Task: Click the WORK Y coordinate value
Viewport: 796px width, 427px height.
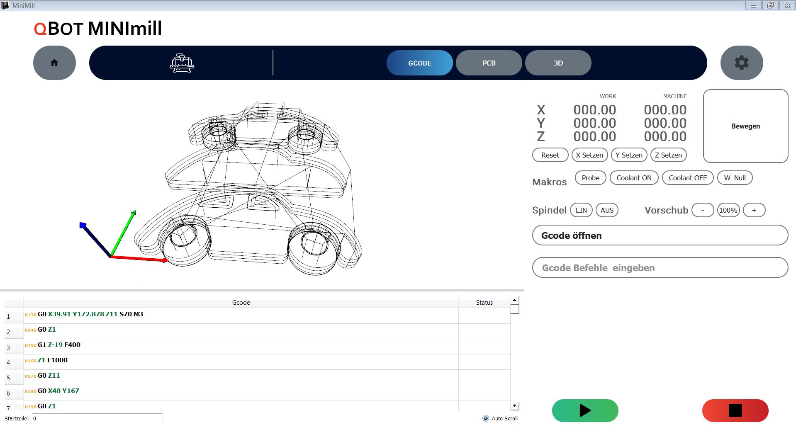Action: pyautogui.click(x=594, y=123)
